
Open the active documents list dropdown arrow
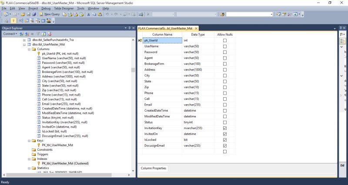click(335, 29)
